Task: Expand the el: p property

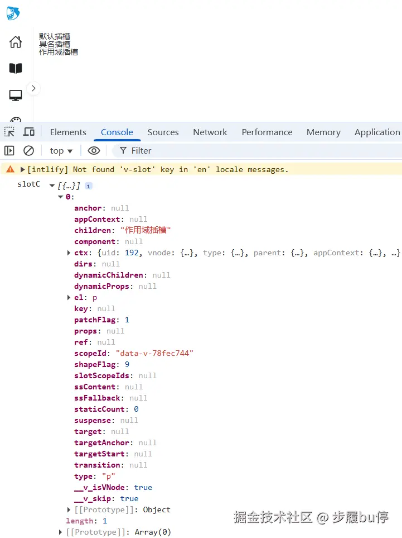Action: pos(69,297)
